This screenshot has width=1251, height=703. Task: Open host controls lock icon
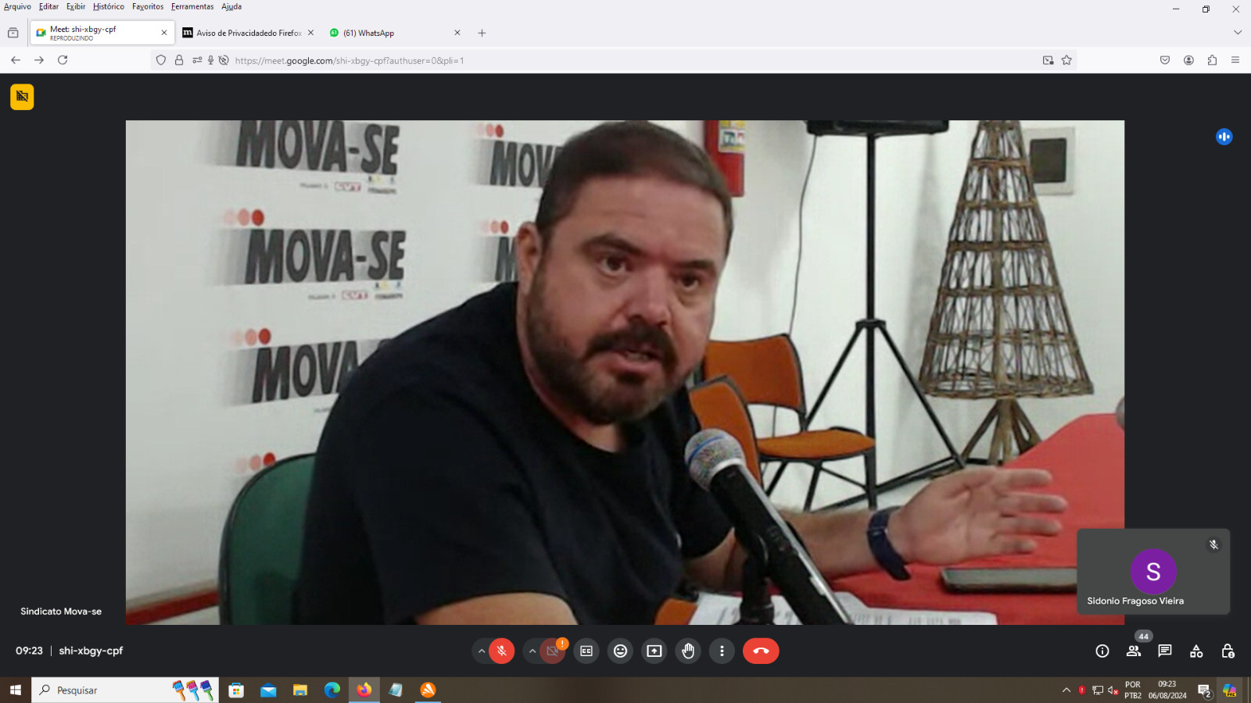pos(1228,651)
